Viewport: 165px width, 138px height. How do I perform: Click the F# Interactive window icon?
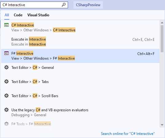pos(6,53)
